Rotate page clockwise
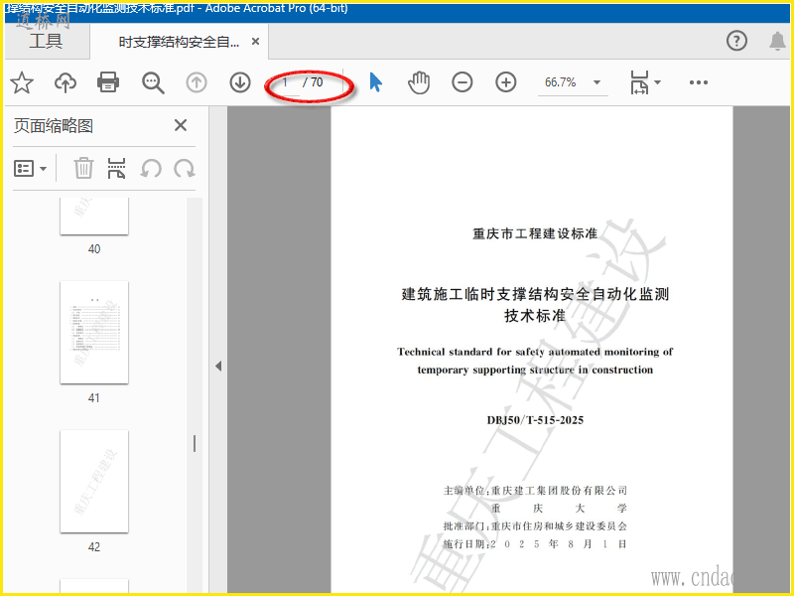This screenshot has height=596, width=794. (x=185, y=168)
